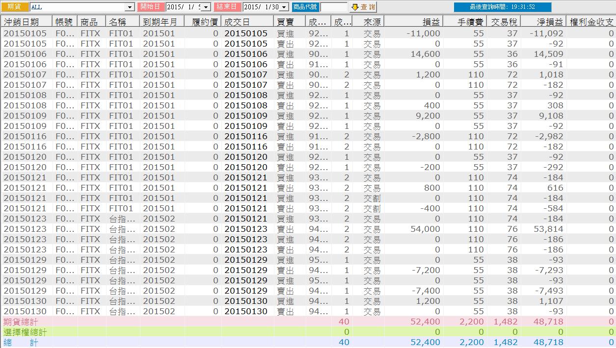
Task: Sort by 手續費 column header
Action: [464, 22]
